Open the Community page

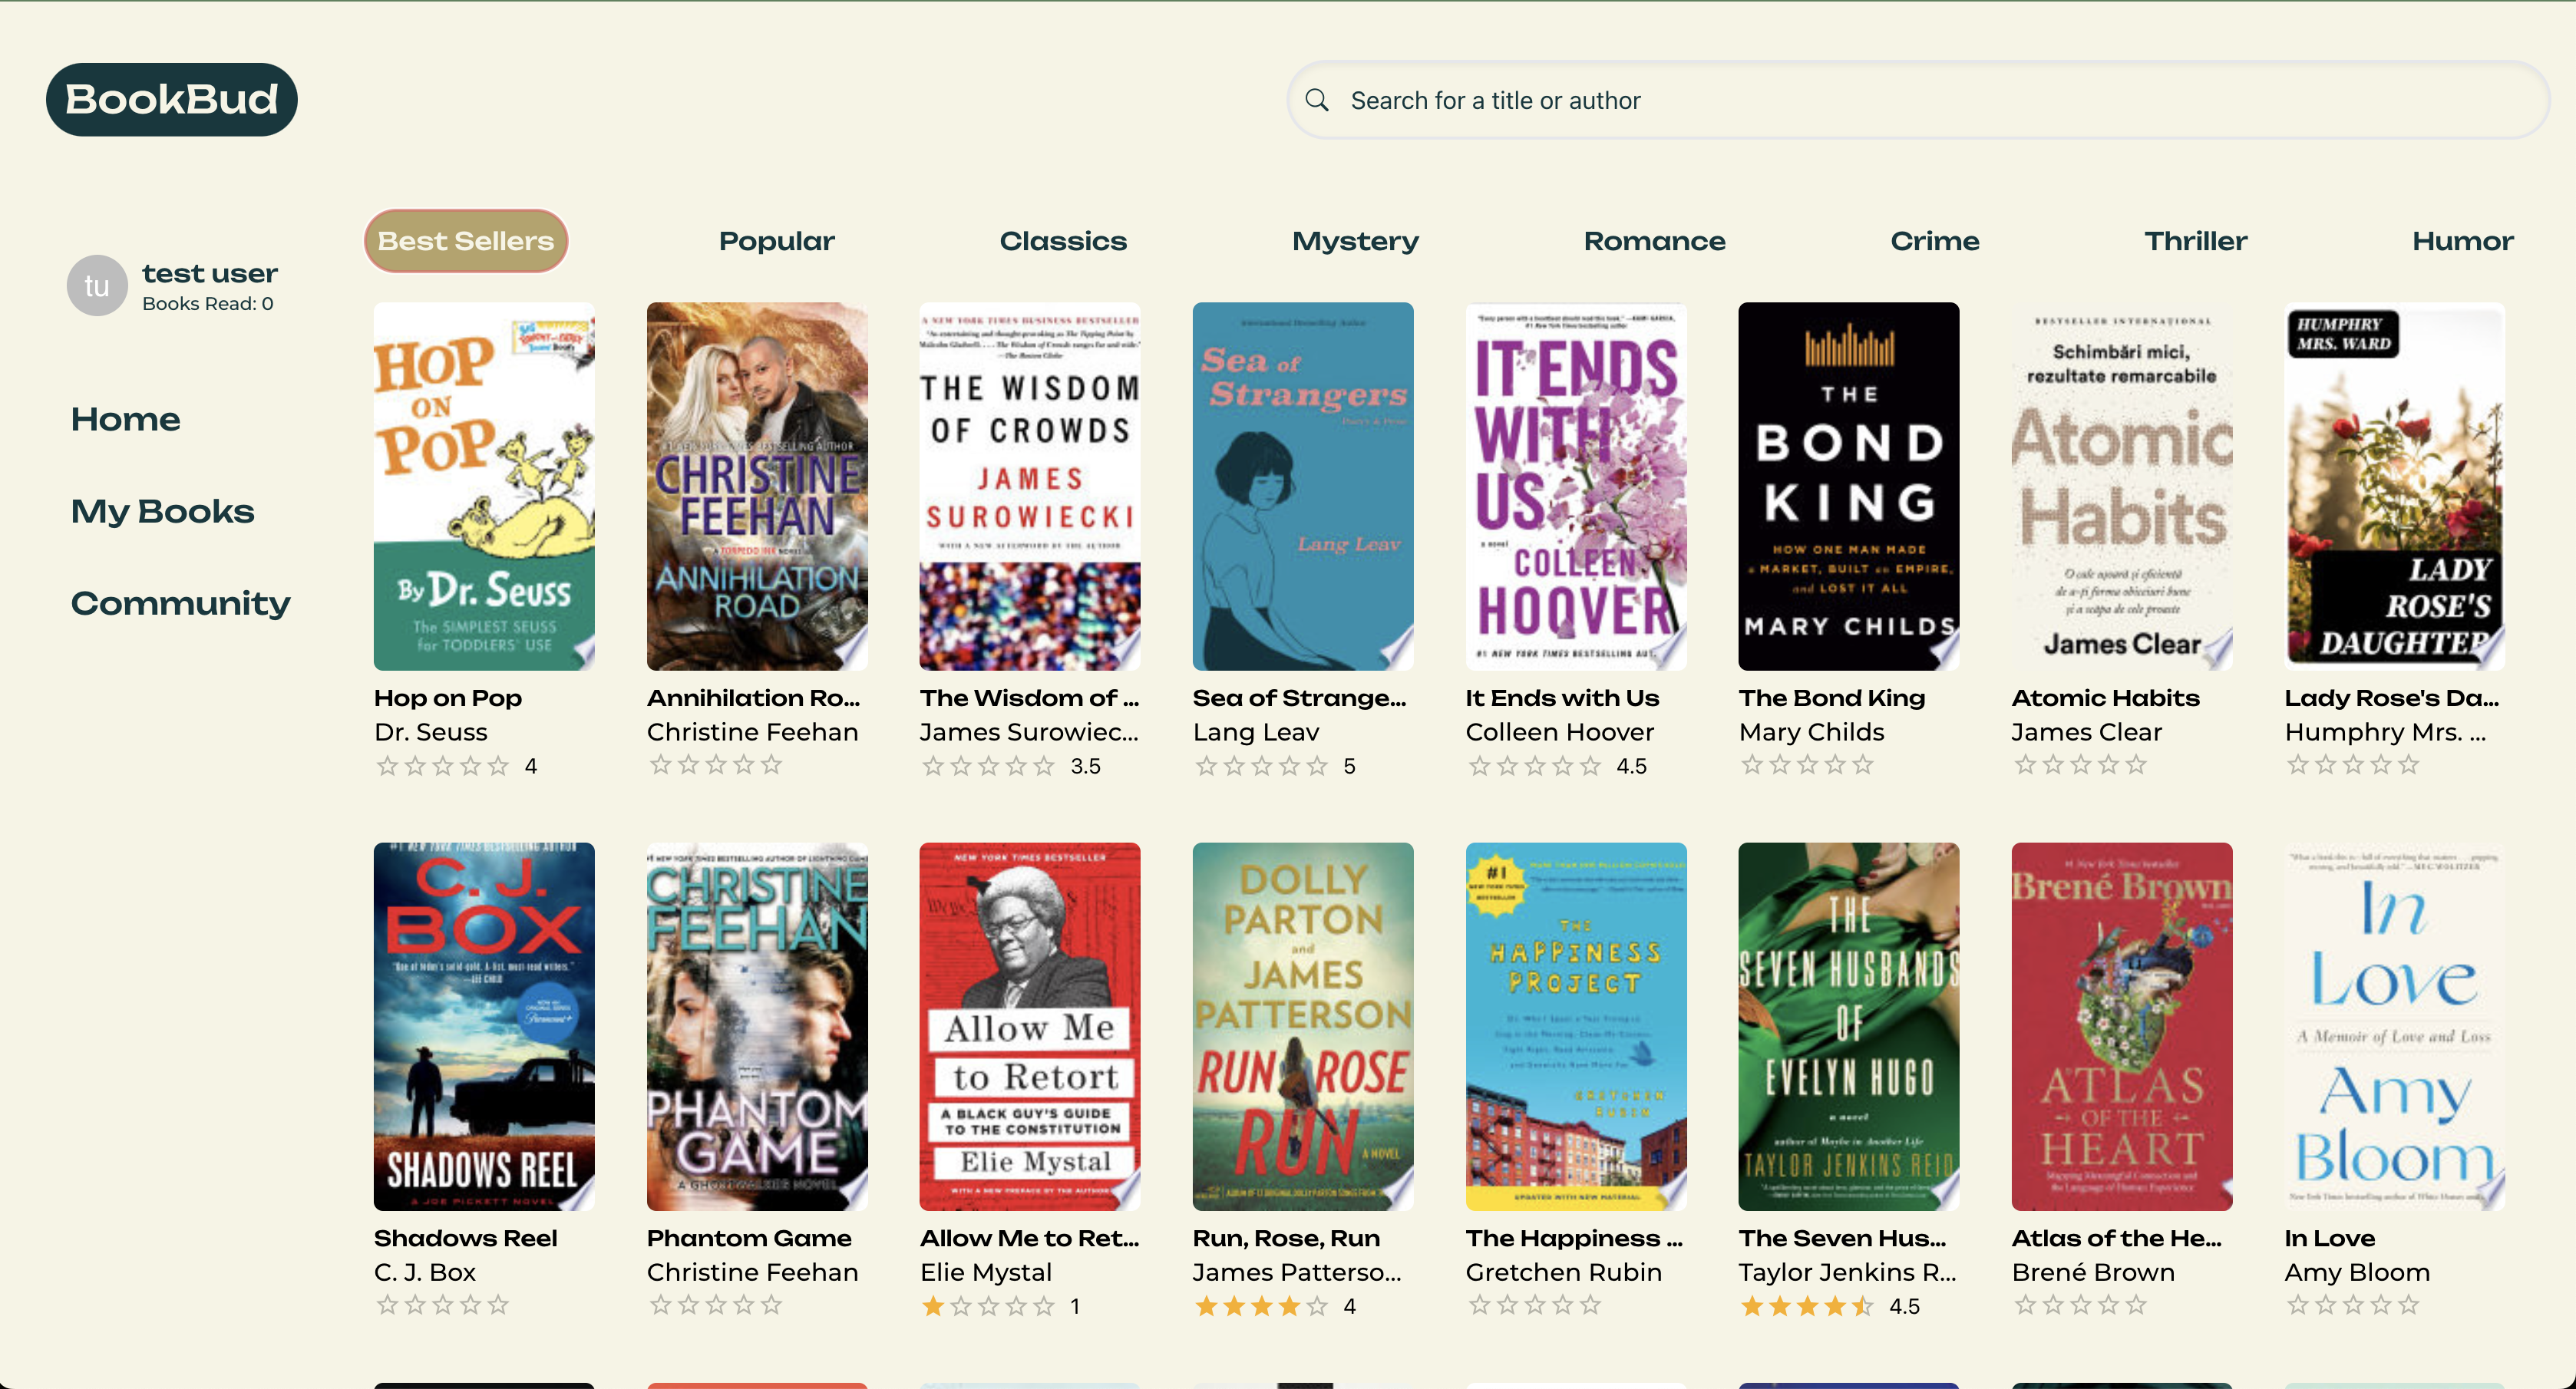181,603
